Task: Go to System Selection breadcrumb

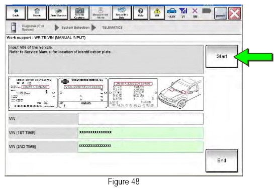Action: tap(75, 28)
